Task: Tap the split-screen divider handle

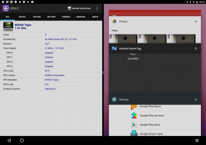Action: click(103, 72)
